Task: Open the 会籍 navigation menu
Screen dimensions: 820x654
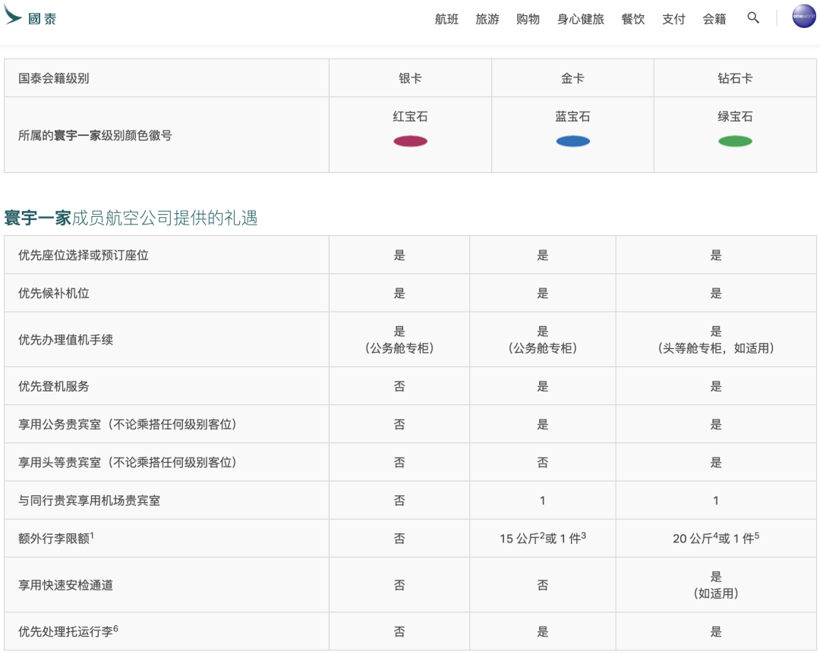Action: tap(713, 19)
